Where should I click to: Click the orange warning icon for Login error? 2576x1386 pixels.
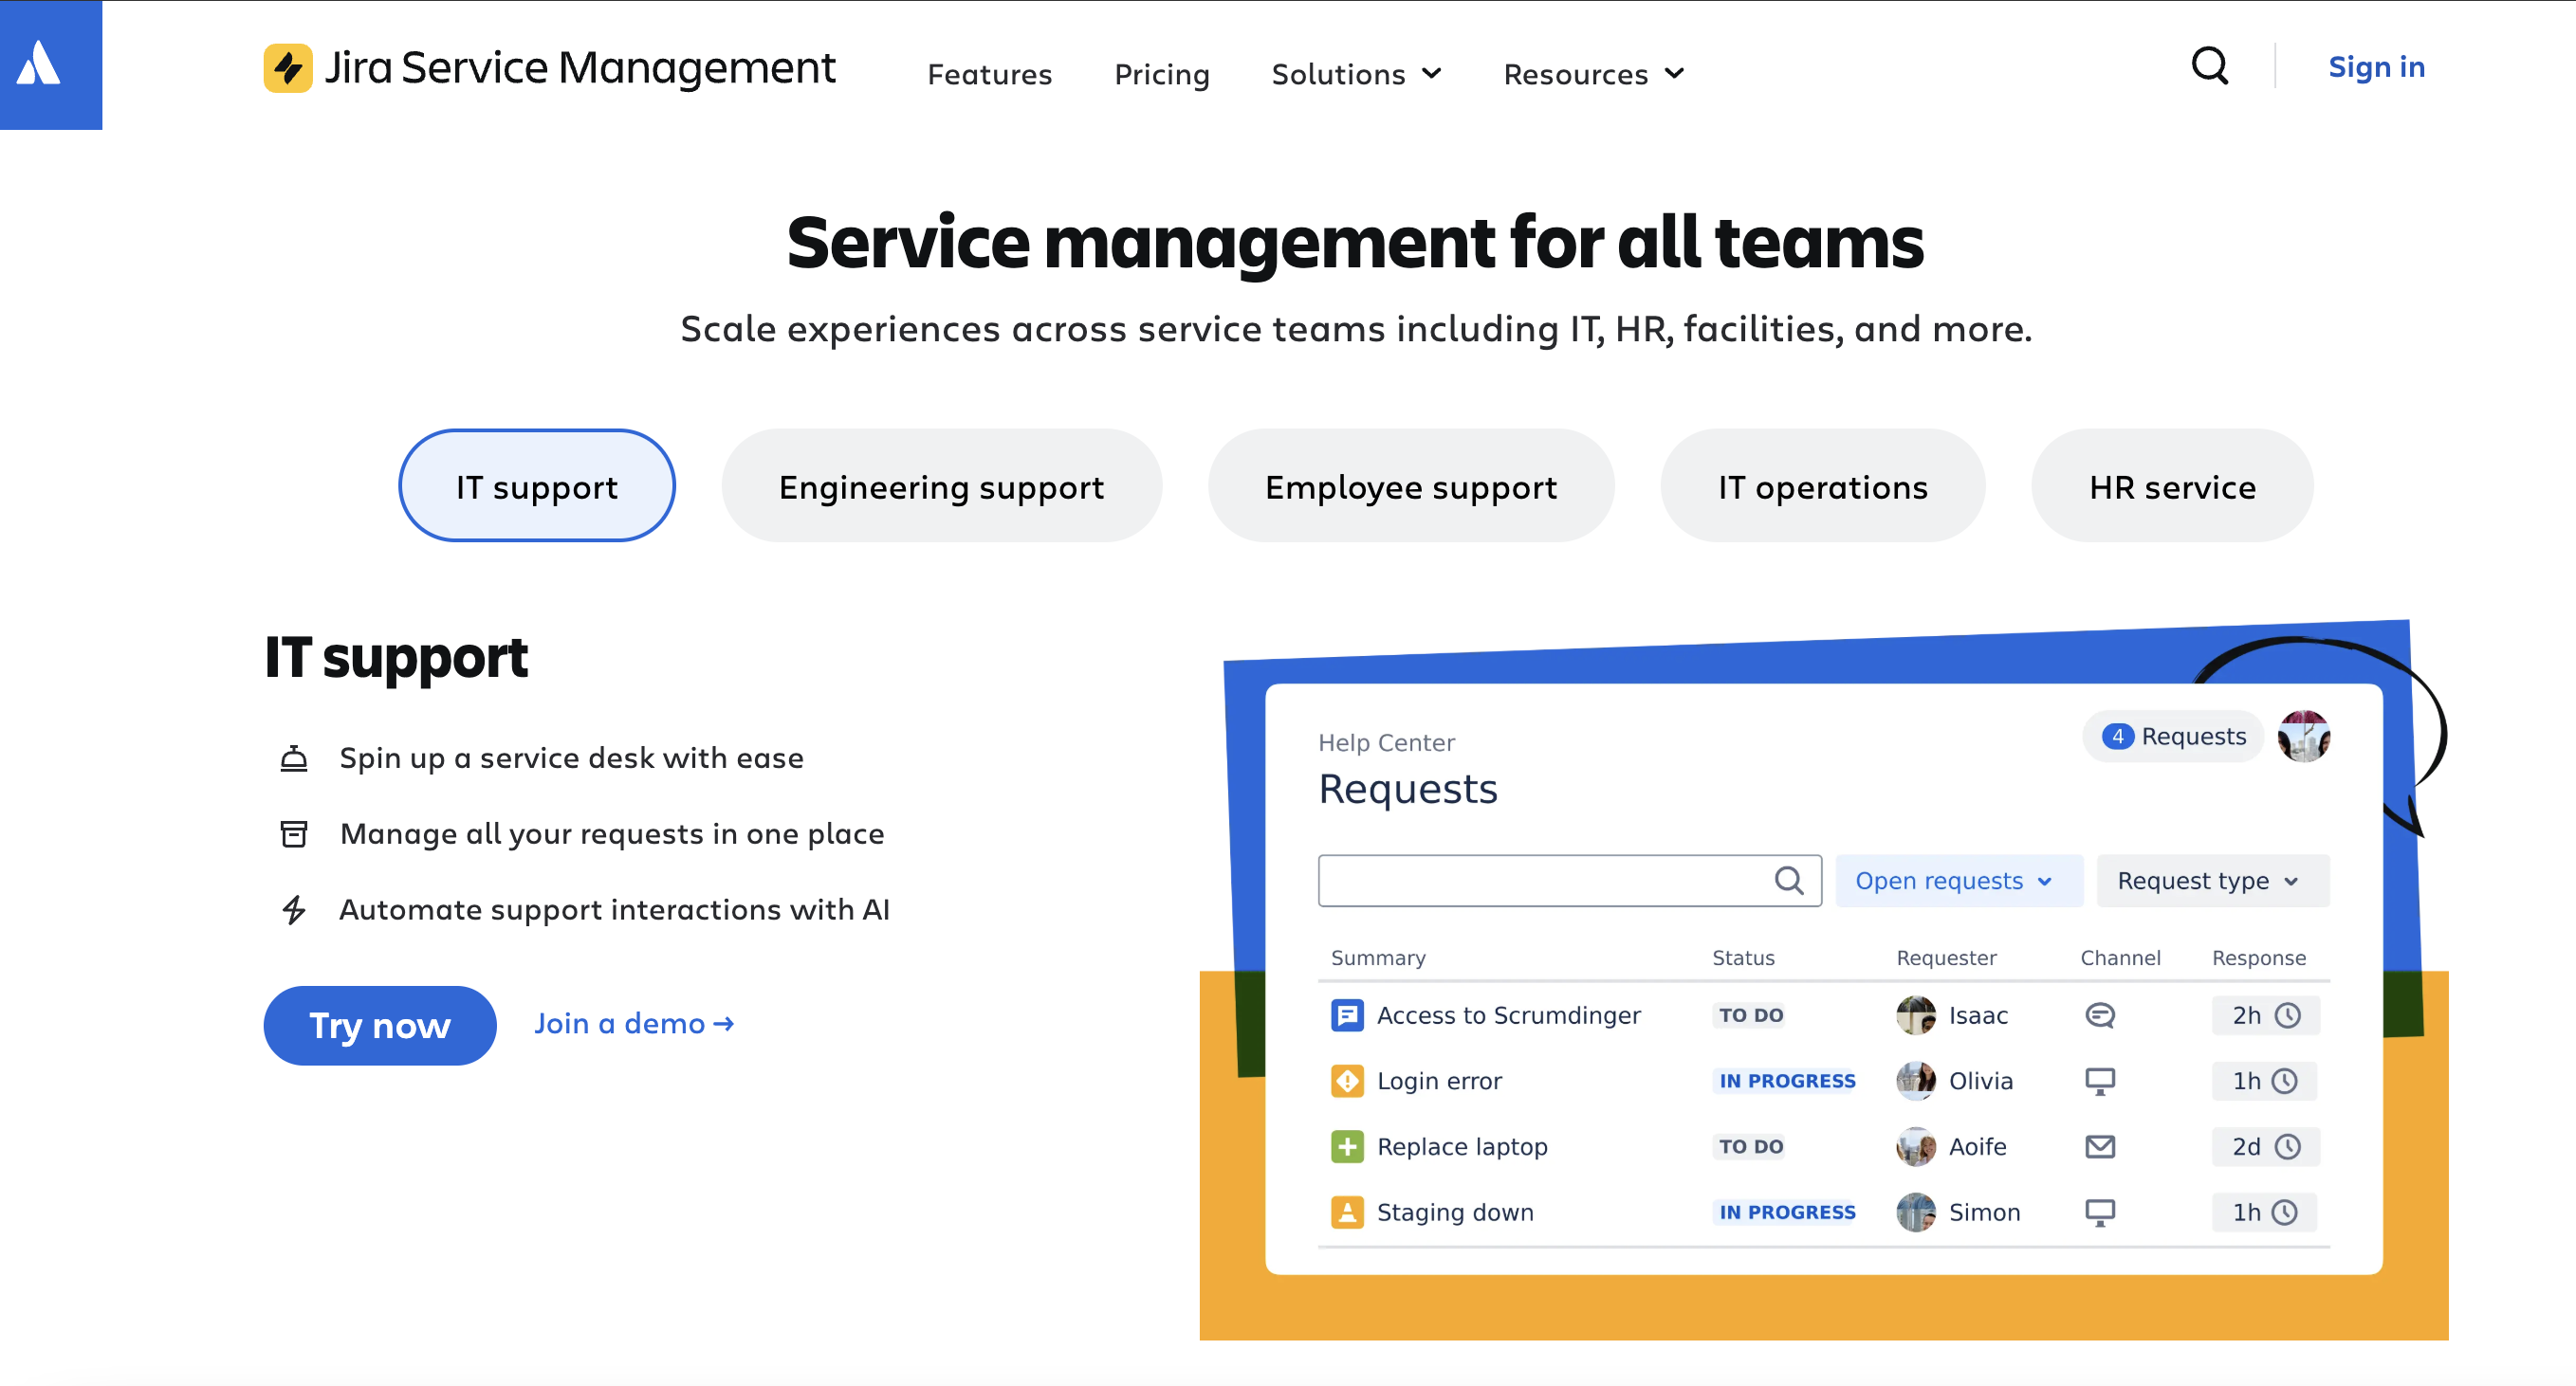1347,1082
